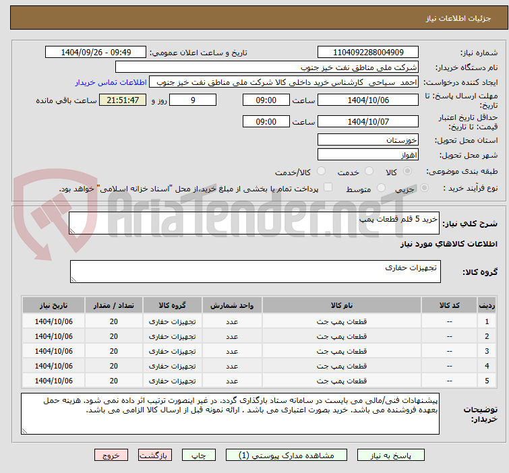This screenshot has height=473, width=509.
Task: Click date 1404/10/06 in row 4
Action: [54, 366]
